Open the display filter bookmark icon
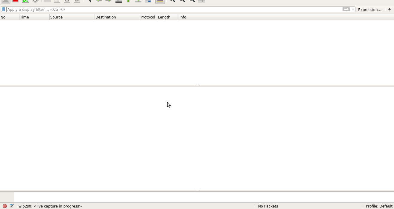The image size is (394, 209). coord(4,10)
